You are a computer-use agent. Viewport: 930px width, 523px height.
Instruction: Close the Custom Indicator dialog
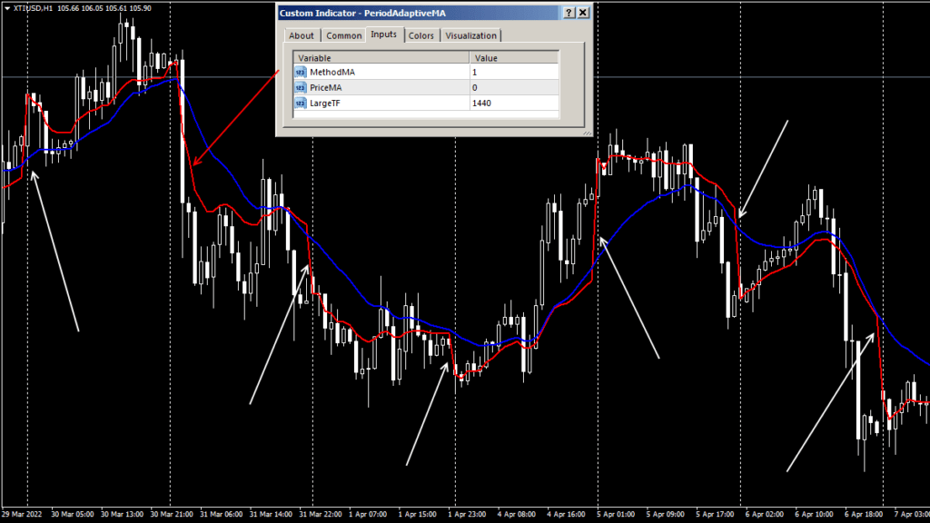(582, 13)
